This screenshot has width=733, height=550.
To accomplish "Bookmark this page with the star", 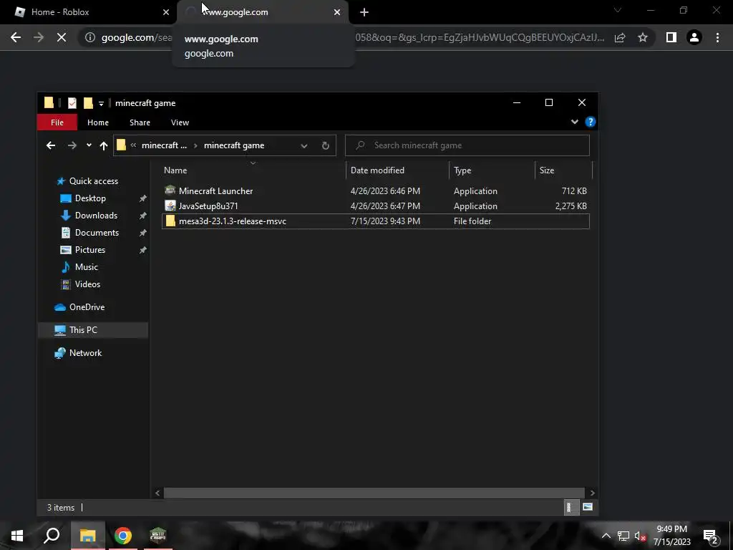I will point(643,37).
